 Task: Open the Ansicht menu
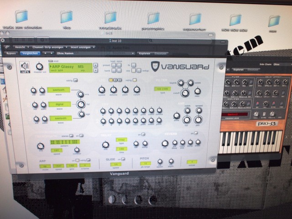21,47
